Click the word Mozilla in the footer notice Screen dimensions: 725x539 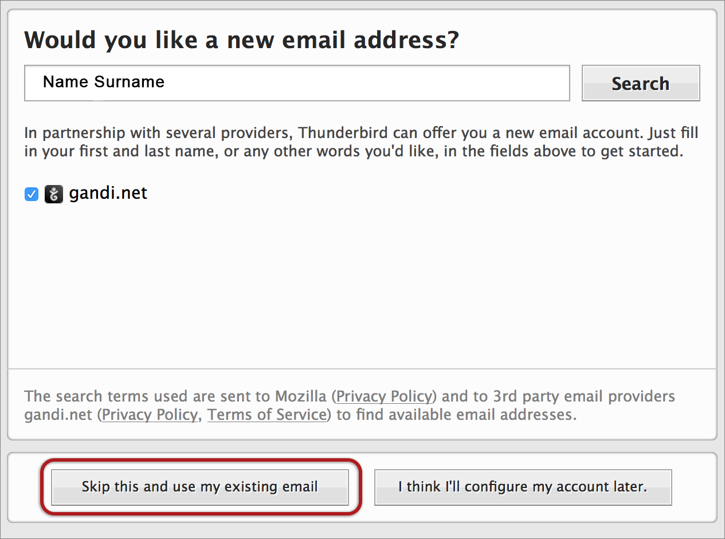[x=301, y=396]
